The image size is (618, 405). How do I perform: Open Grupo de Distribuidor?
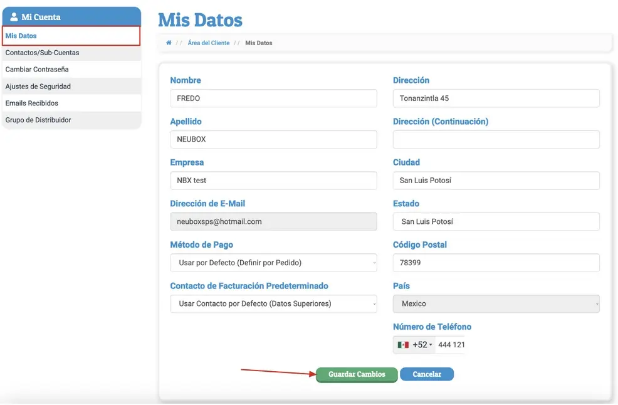(71, 120)
